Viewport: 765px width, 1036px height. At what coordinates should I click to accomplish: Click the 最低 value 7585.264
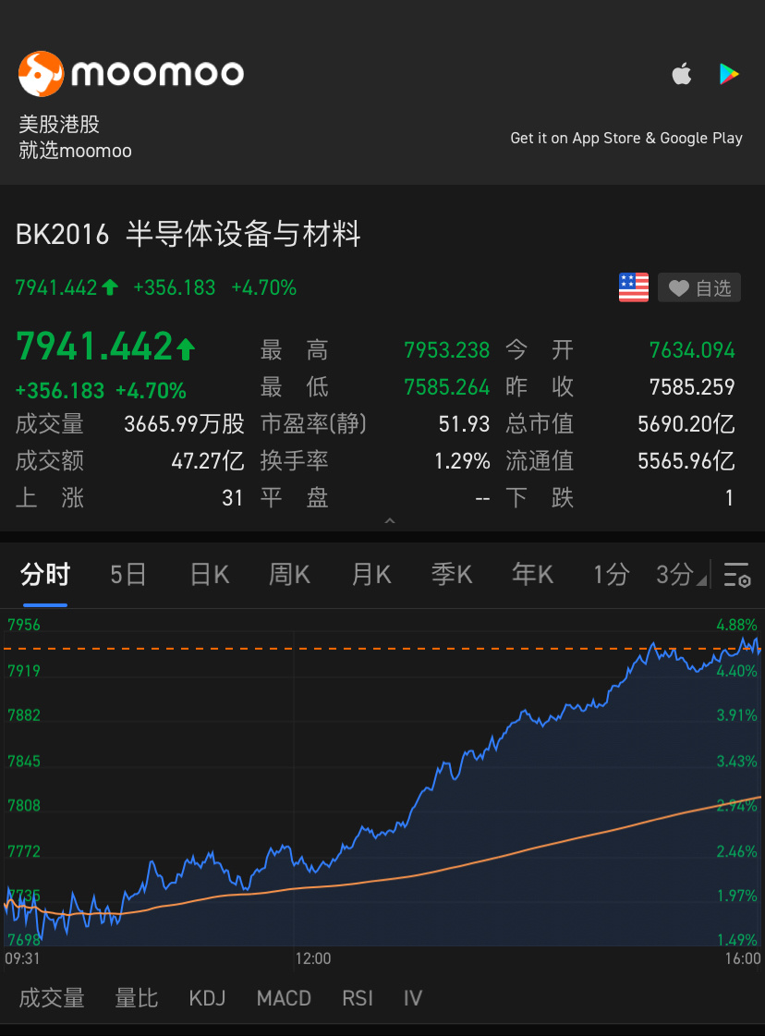[446, 387]
